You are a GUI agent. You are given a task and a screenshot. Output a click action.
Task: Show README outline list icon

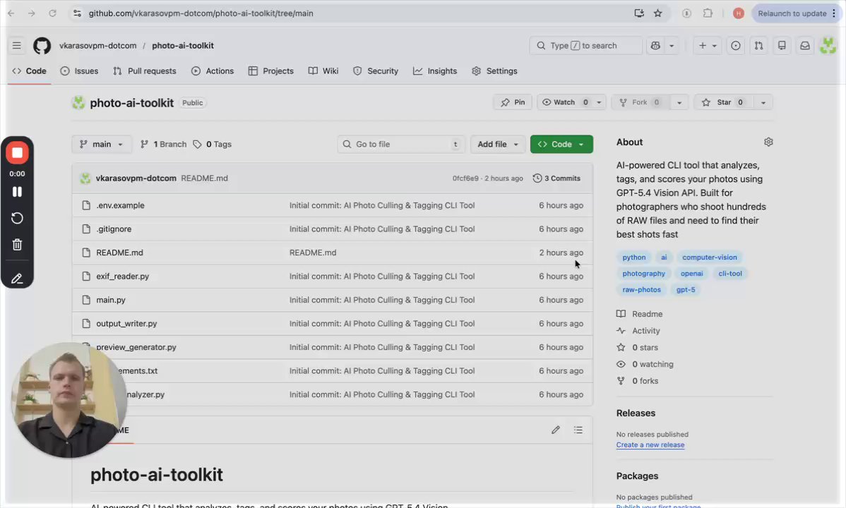[x=578, y=430]
